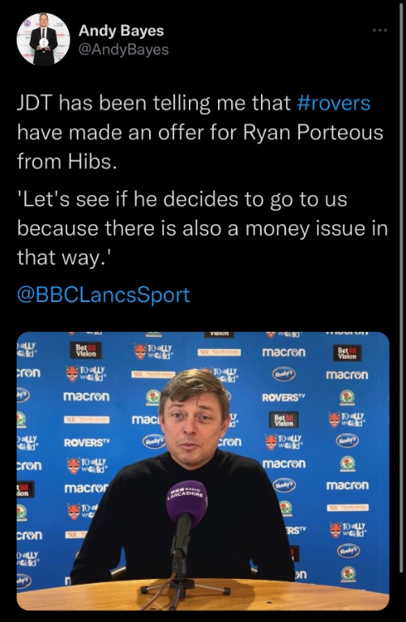Open Andy Bayes profile picture
The height and width of the screenshot is (622, 406).
pyautogui.click(x=43, y=39)
